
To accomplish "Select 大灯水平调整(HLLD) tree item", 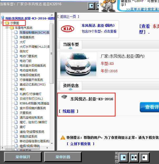I will tap(35, 46).
